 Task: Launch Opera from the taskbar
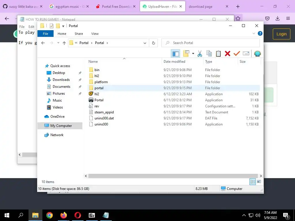[x=77, y=215]
